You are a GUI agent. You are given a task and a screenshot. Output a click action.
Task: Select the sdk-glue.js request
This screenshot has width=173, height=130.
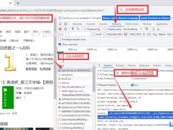click(x=75, y=75)
